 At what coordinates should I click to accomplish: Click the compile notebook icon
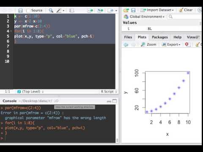(x=72, y=11)
